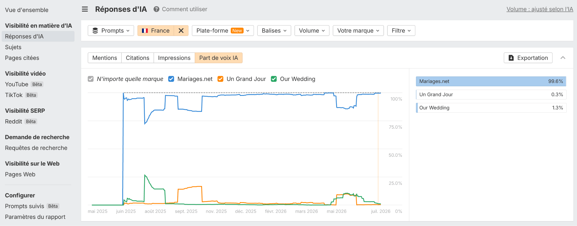This screenshot has height=226, width=577.
Task: Open Prompts suivis in sidebar
Action: (25, 206)
